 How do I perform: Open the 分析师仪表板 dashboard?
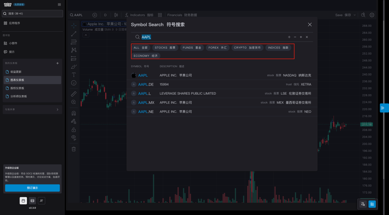[32, 96]
